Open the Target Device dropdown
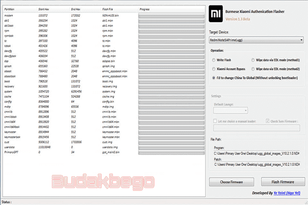The image size is (308, 205). [256, 40]
